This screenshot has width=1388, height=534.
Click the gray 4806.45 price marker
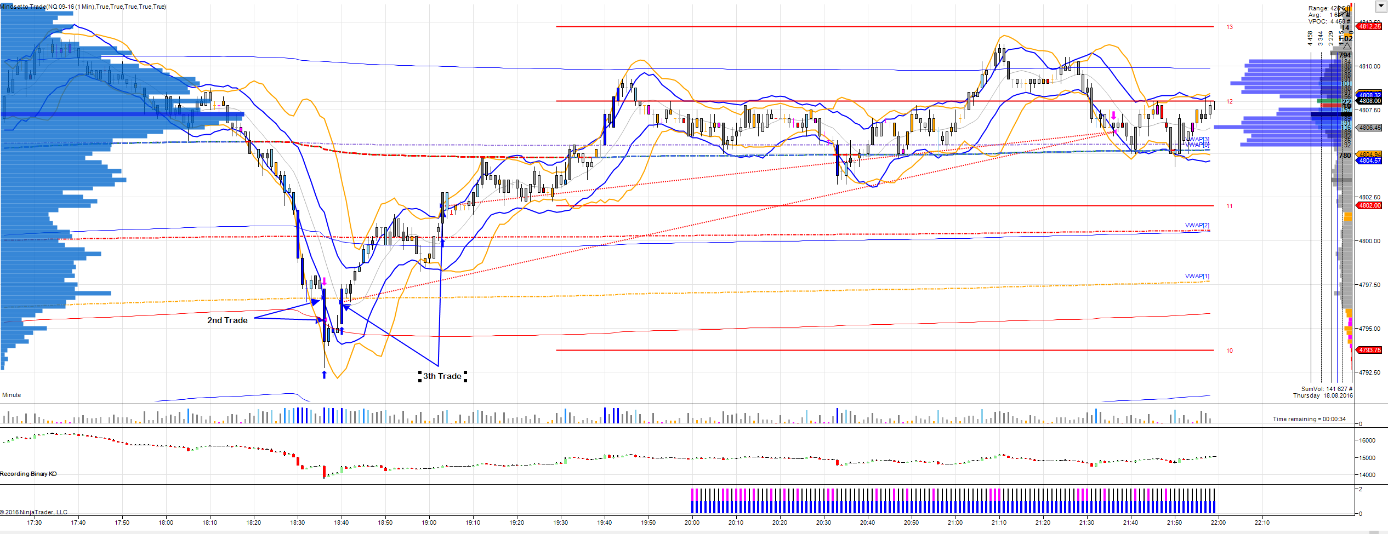1369,128
